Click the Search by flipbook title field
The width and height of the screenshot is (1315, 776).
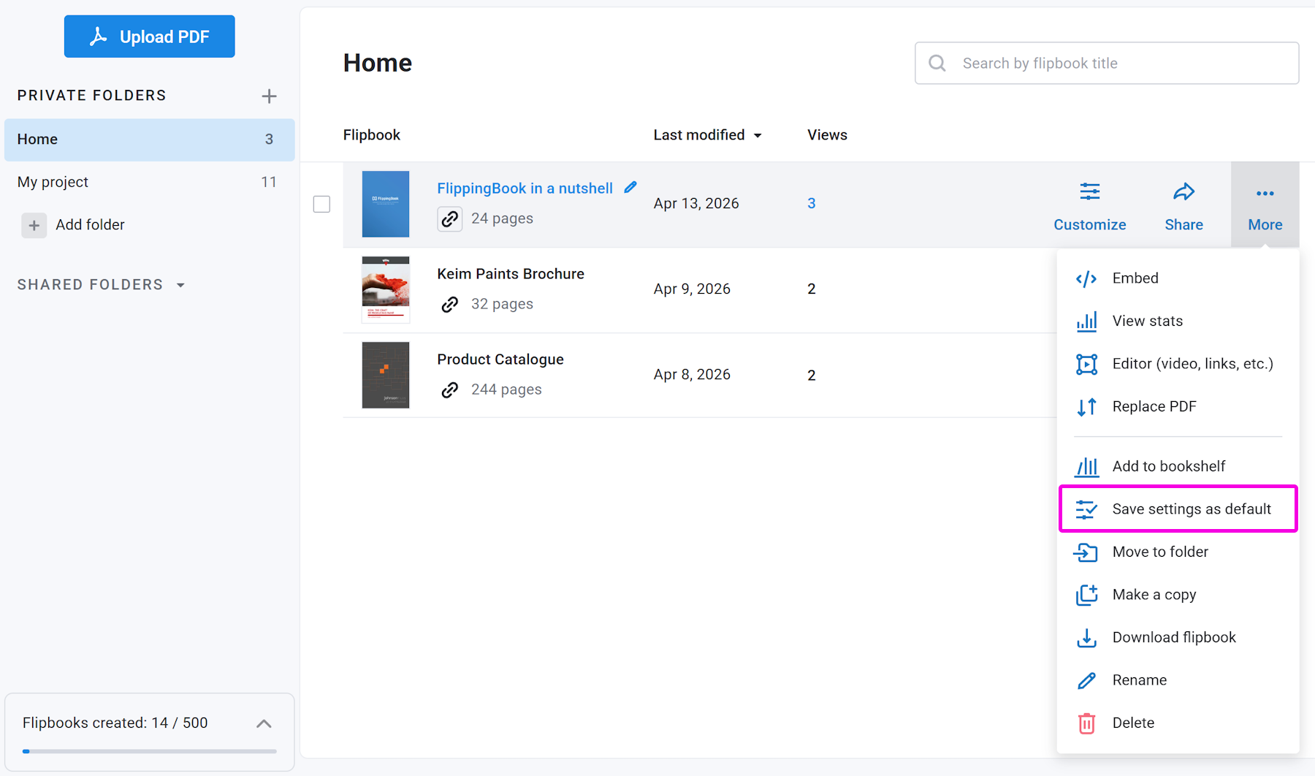1107,64
